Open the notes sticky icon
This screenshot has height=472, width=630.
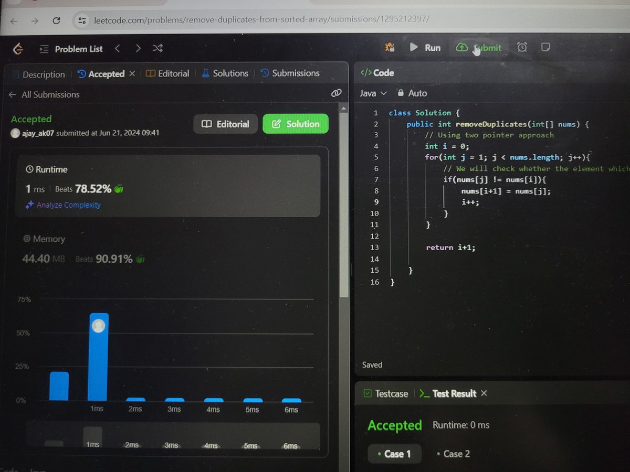tap(545, 47)
